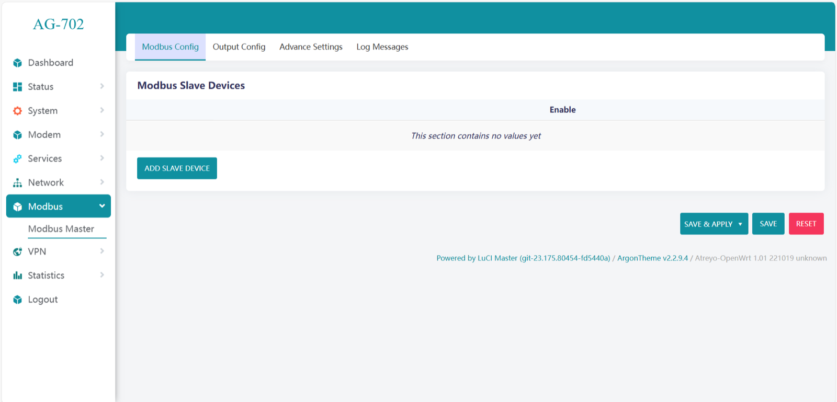Collapse the Modbus menu chevron
Screen dimensions: 837x402
[102, 206]
